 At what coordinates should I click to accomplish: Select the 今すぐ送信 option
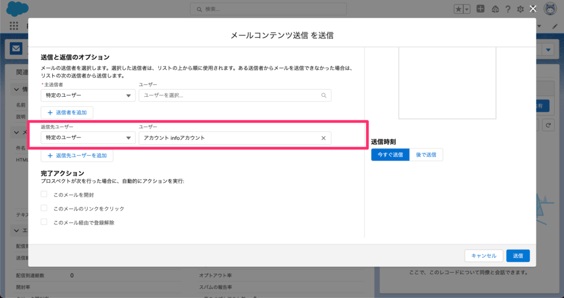[391, 154]
